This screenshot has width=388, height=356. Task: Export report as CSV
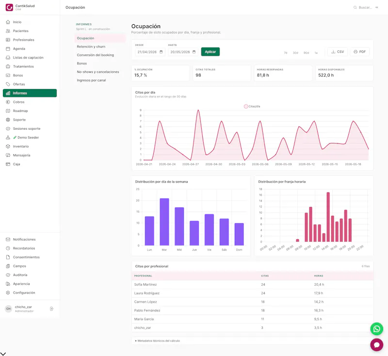[x=338, y=52]
